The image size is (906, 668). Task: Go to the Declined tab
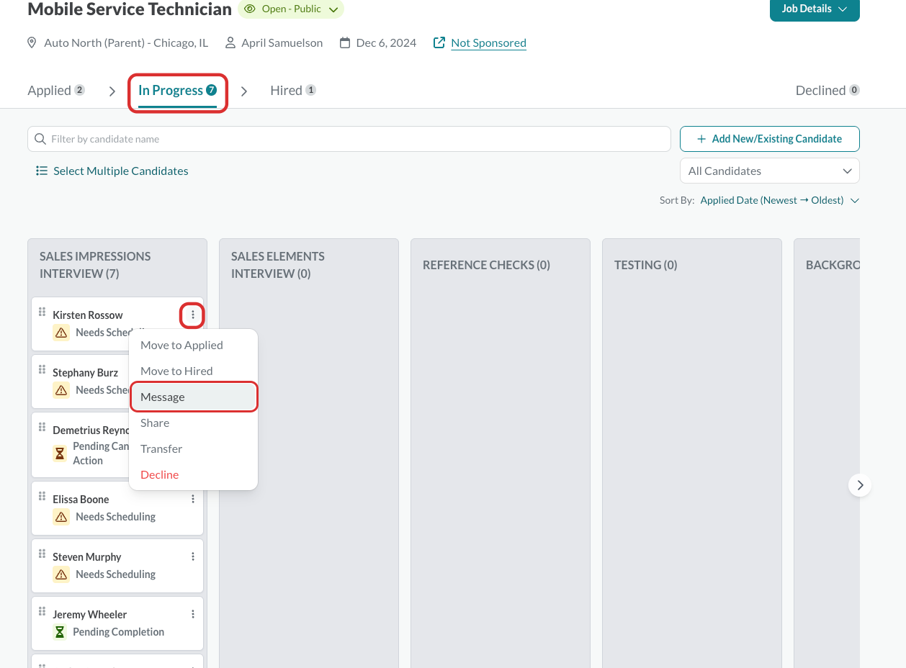827,91
